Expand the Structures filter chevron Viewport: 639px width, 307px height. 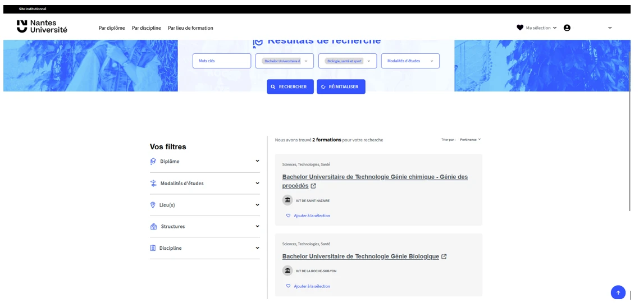coord(257,226)
